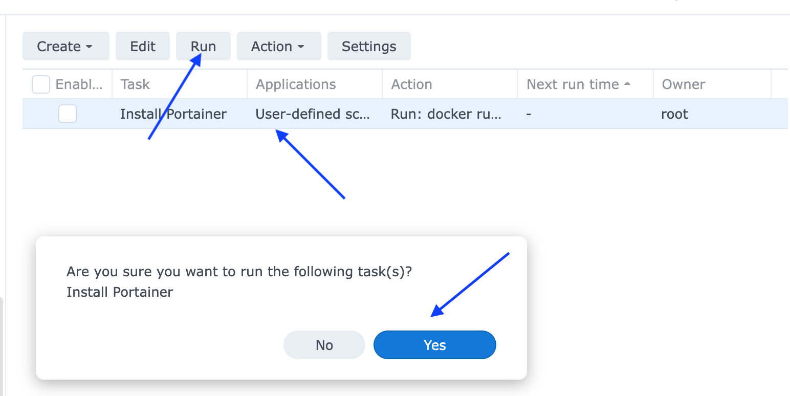
Task: Click the Run button
Action: click(x=203, y=46)
